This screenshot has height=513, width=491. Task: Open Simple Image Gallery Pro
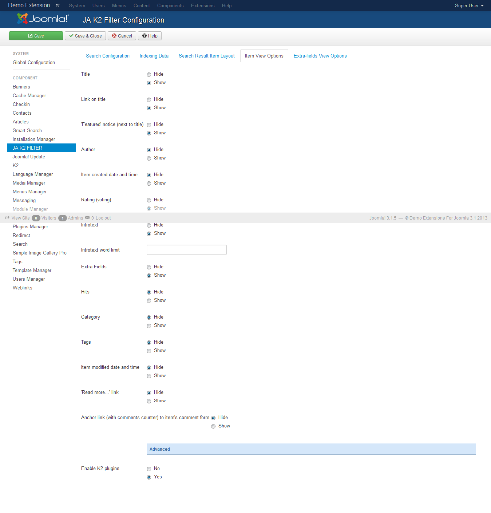pos(40,253)
